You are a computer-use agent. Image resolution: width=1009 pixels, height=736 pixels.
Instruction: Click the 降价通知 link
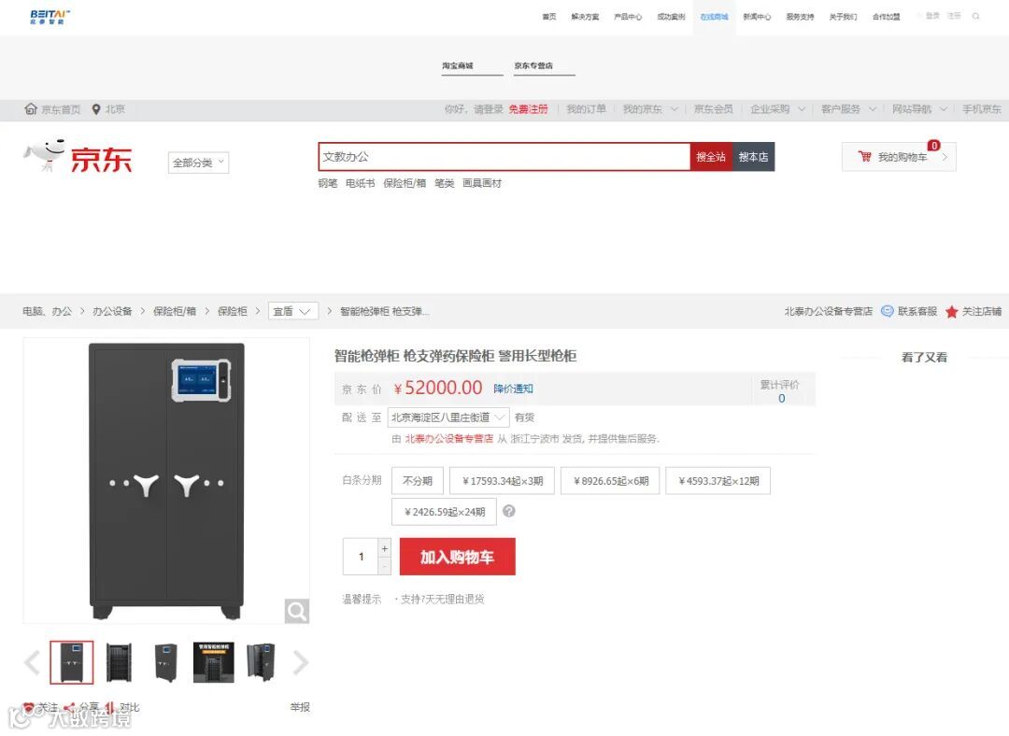click(514, 389)
